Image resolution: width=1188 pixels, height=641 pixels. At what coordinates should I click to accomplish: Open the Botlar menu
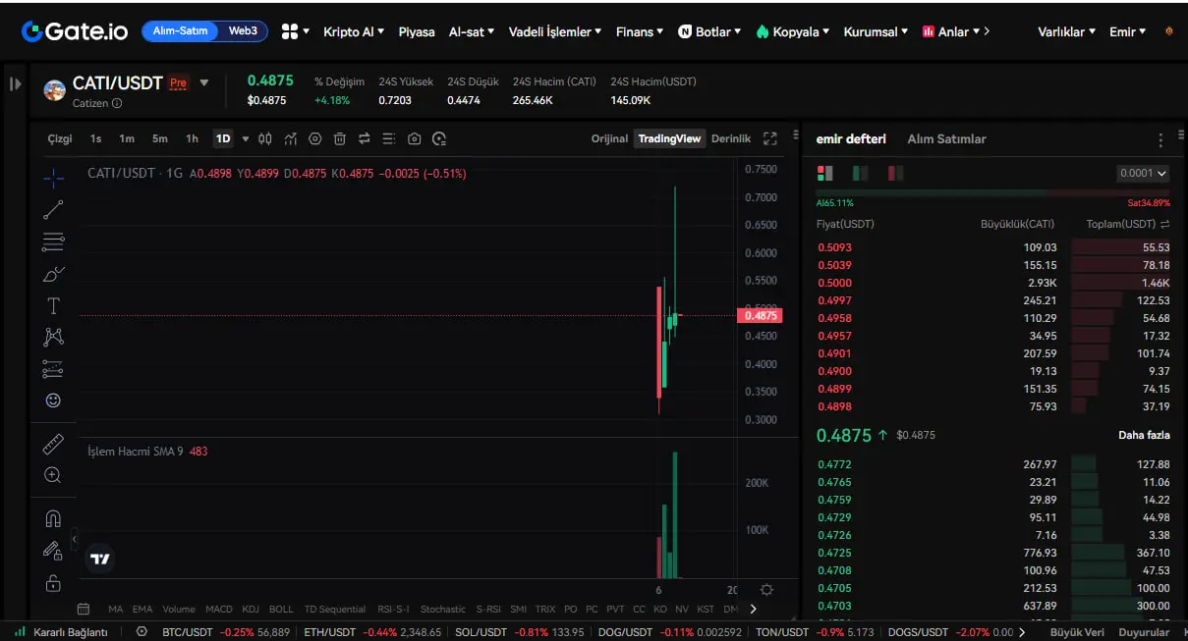710,31
